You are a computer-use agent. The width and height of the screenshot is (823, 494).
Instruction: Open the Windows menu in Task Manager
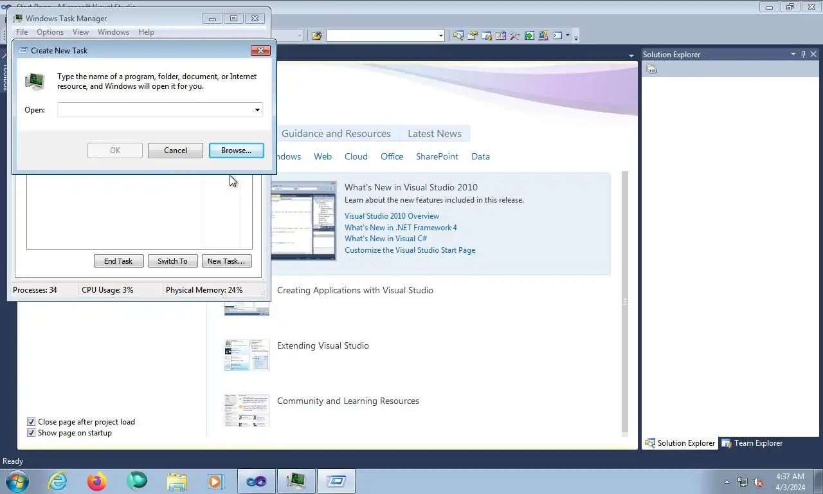(x=113, y=32)
